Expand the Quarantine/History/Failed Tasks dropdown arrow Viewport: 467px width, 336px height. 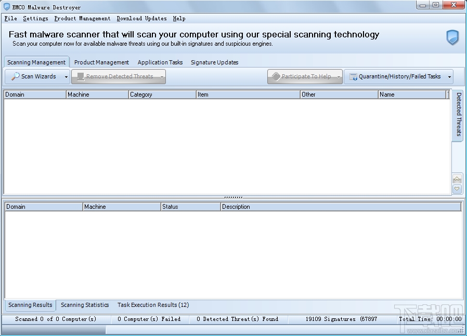[x=449, y=77]
